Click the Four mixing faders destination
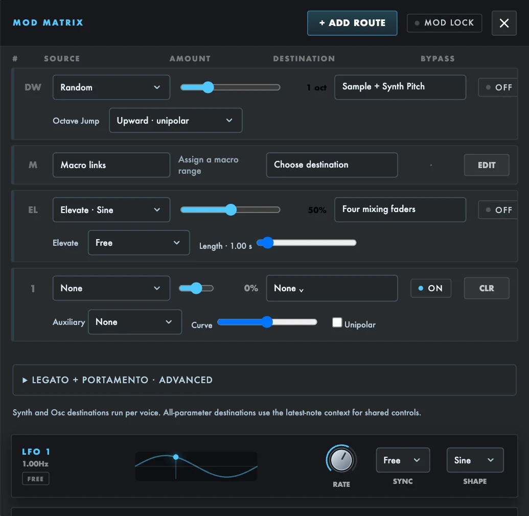The image size is (529, 516). pyautogui.click(x=400, y=209)
